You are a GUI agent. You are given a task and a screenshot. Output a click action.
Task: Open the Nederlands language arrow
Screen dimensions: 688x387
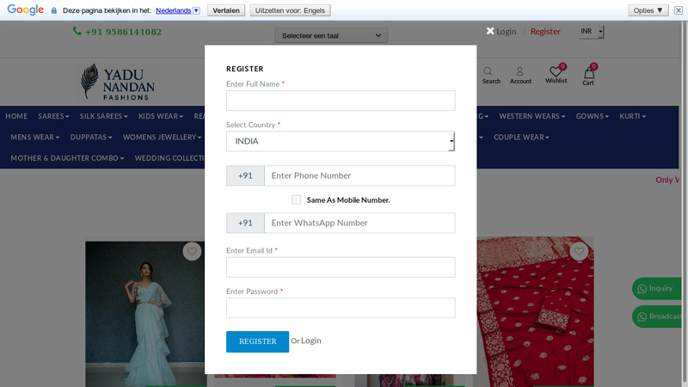coord(196,10)
